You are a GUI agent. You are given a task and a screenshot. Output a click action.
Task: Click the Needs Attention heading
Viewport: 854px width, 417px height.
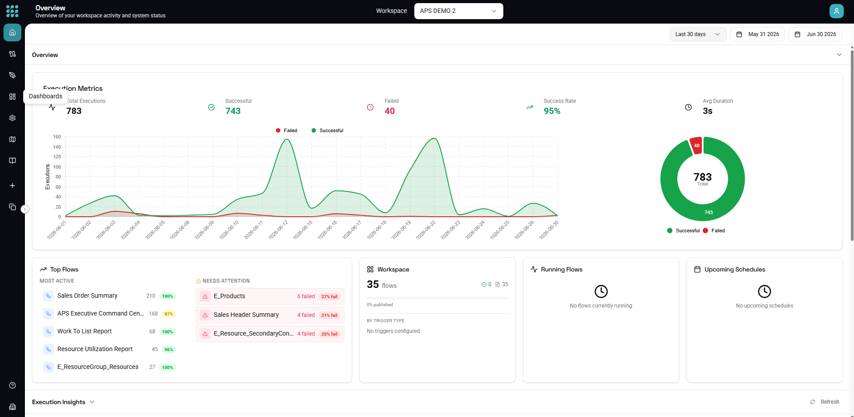(x=223, y=281)
